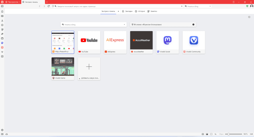Open the freesoft.ru speed dial
This screenshot has height=137, width=254.
63,42
